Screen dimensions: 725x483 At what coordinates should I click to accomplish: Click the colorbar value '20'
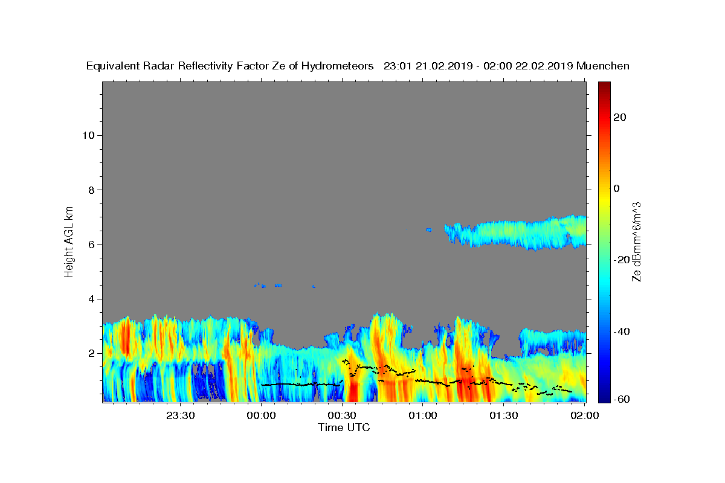(x=619, y=117)
